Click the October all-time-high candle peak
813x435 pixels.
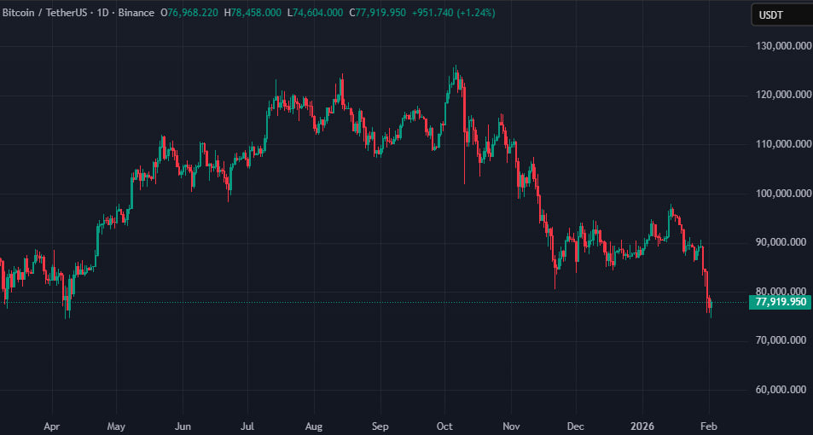(456, 68)
